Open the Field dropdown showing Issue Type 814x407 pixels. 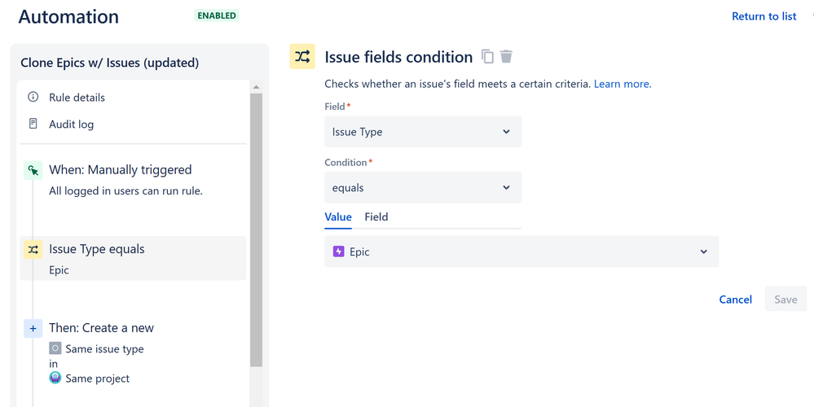click(423, 132)
